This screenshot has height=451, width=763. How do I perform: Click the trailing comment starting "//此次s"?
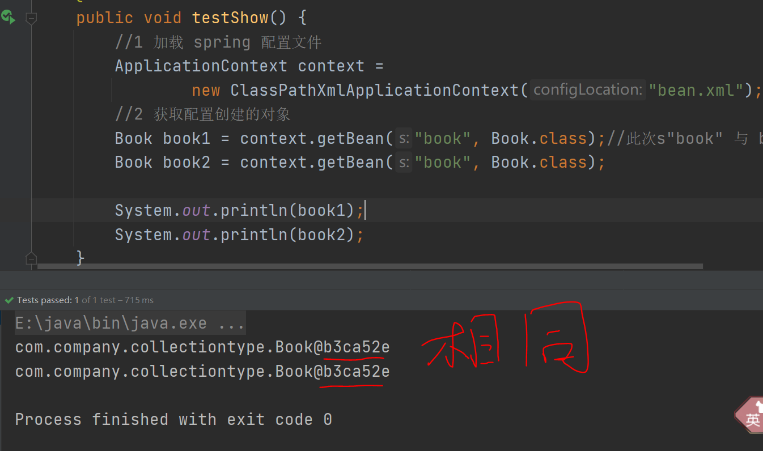[685, 138]
